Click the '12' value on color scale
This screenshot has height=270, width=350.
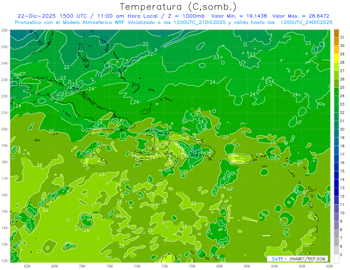point(342,196)
